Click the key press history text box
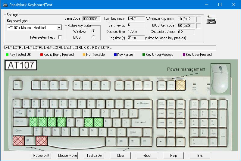The width and height of the screenshot is (241, 161). click(110, 48)
